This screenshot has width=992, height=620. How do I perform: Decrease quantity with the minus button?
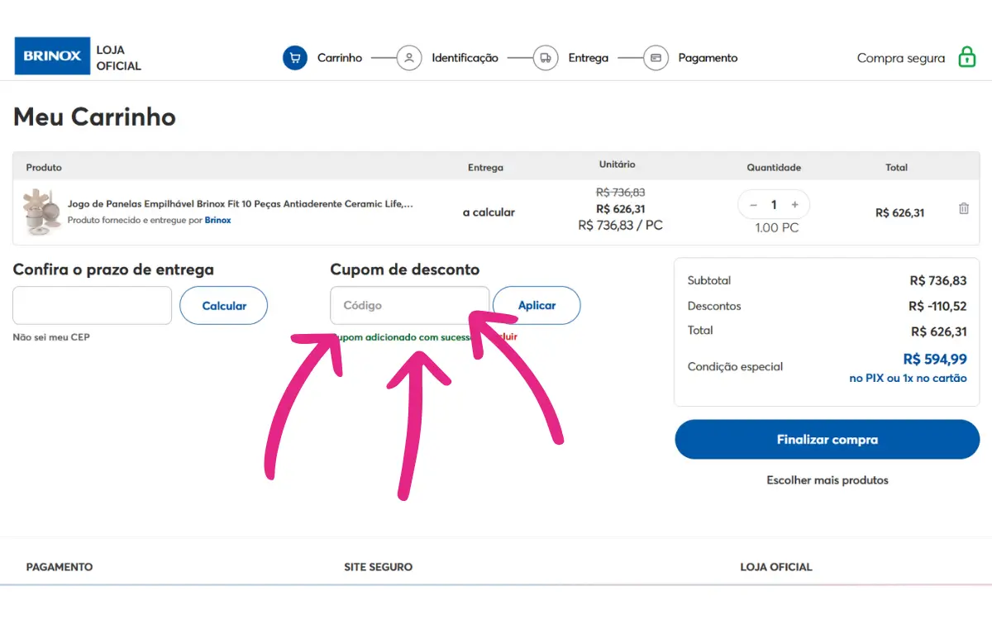tap(753, 204)
